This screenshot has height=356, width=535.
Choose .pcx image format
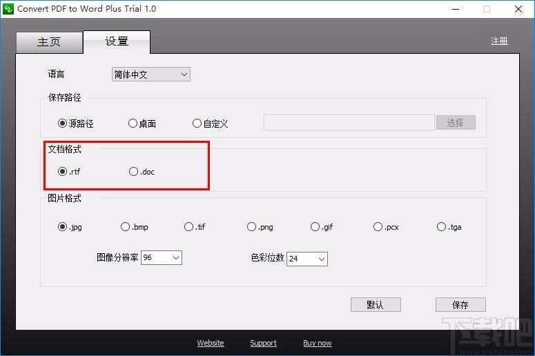pos(387,227)
